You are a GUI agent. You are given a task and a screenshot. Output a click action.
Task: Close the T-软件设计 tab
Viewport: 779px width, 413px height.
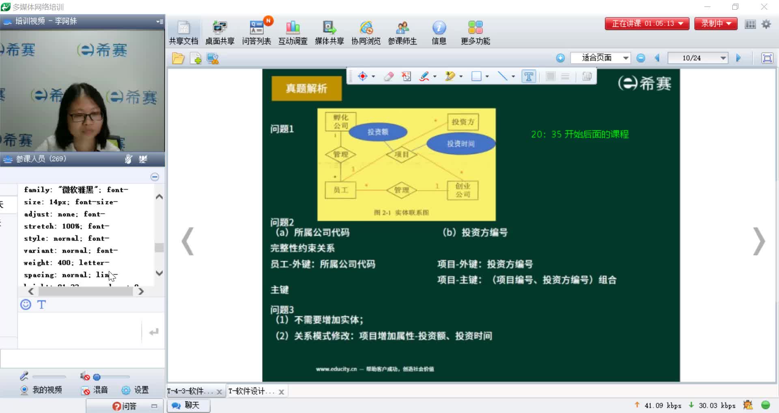(281, 392)
